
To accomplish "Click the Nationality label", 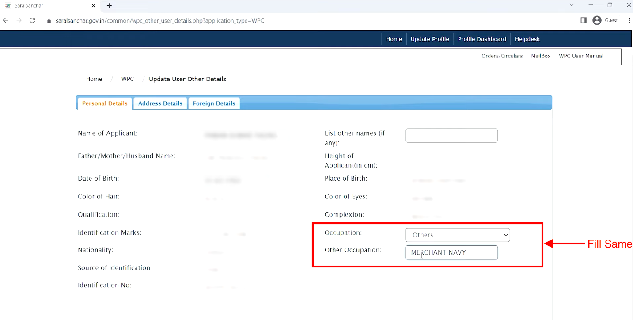I will [x=96, y=250].
